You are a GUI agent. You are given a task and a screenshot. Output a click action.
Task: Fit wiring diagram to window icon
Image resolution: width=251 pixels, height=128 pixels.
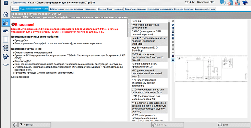pyautogui.click(x=173, y=32)
